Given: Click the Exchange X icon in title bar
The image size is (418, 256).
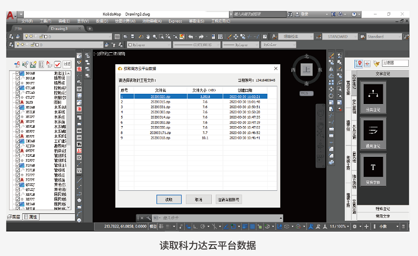Looking at the screenshot, I should pyautogui.click(x=333, y=14).
